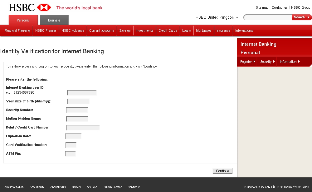Image resolution: width=312 pixels, height=192 pixels.
Task: Click the HSBC Group link
Action: point(300,7)
